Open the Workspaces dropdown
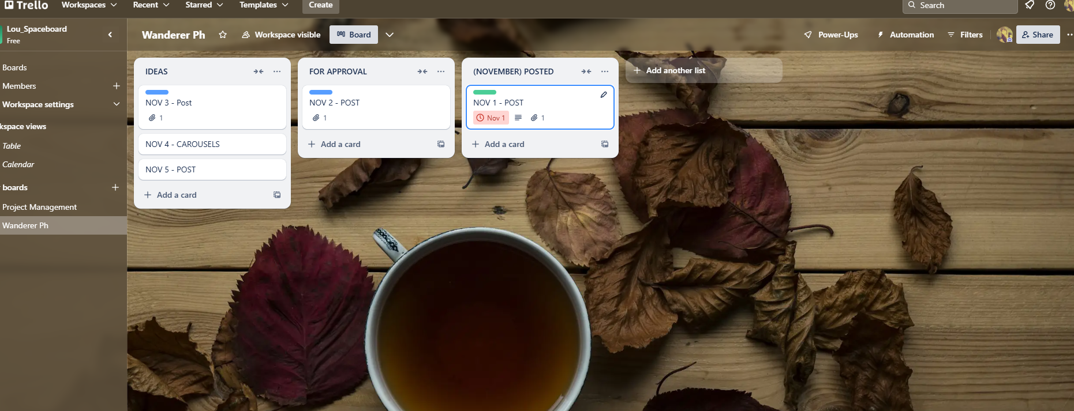Image resolution: width=1074 pixels, height=411 pixels. tap(89, 5)
